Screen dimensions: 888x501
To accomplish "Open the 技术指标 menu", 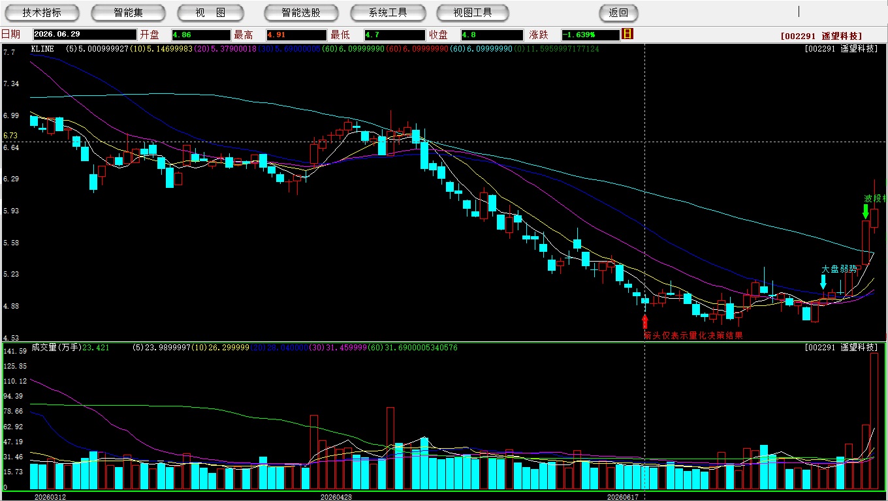I will tap(42, 12).
